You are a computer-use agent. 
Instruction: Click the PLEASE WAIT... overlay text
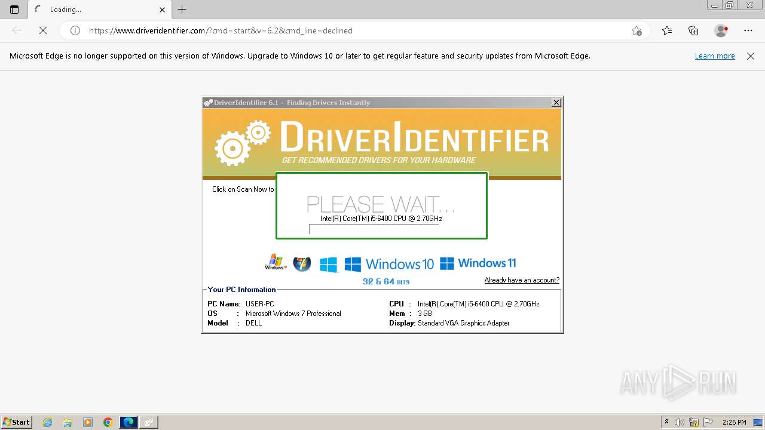point(381,204)
